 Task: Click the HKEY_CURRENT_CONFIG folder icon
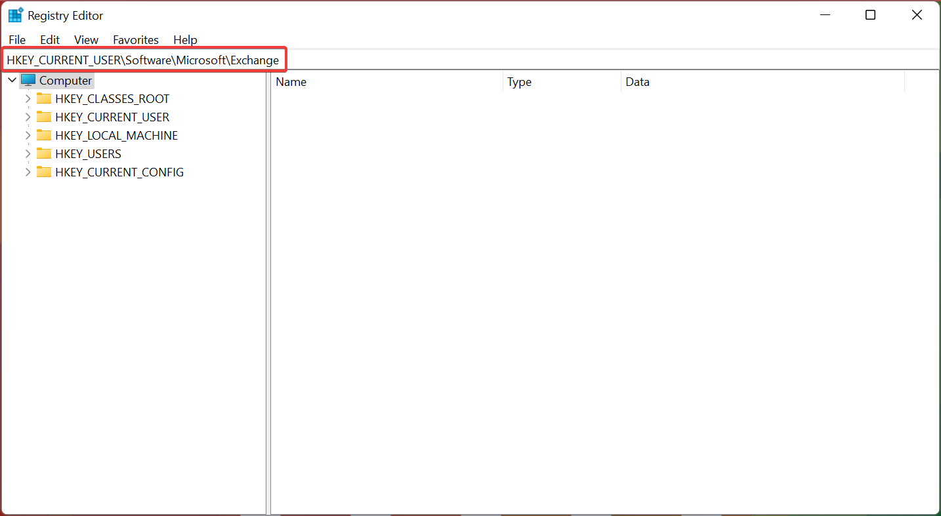tap(44, 172)
